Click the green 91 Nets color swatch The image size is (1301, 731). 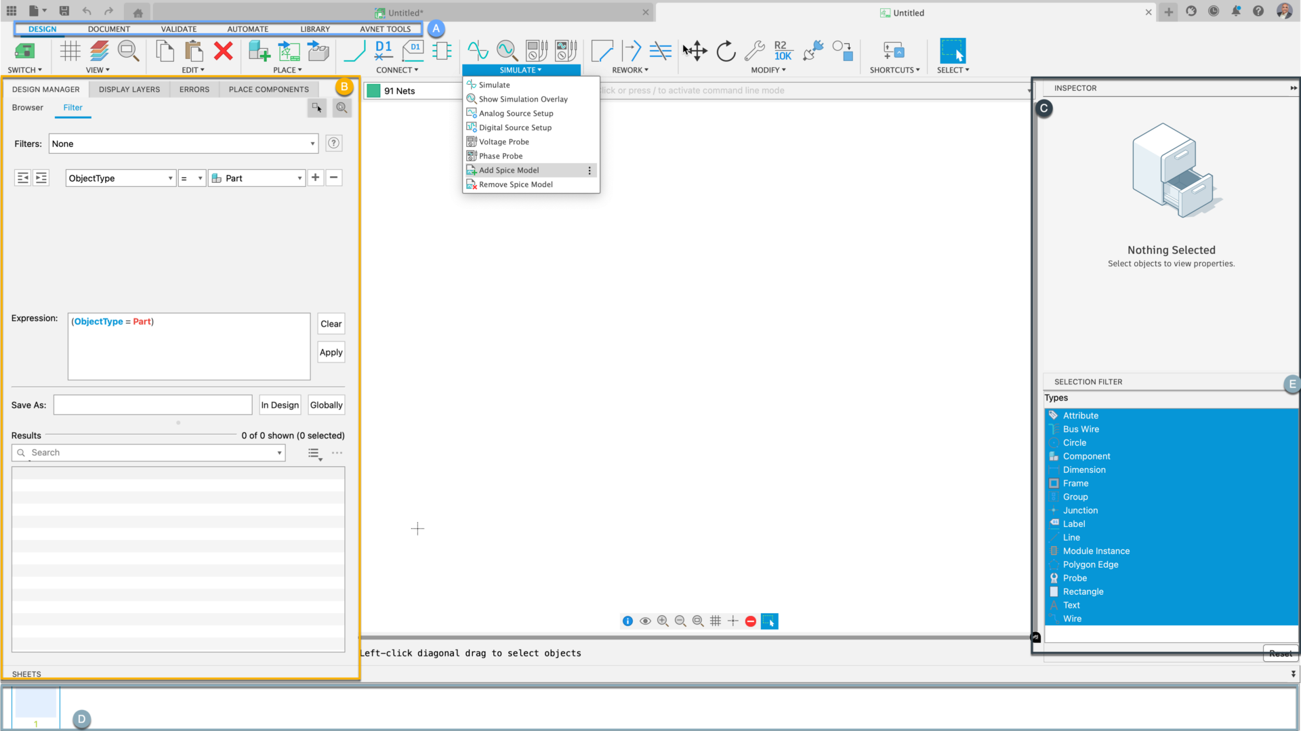373,91
